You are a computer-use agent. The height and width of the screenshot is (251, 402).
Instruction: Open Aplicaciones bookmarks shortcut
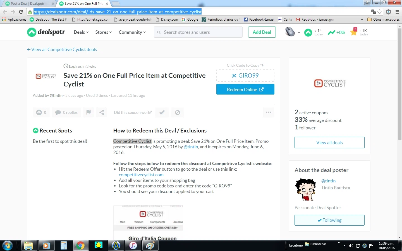[14, 20]
